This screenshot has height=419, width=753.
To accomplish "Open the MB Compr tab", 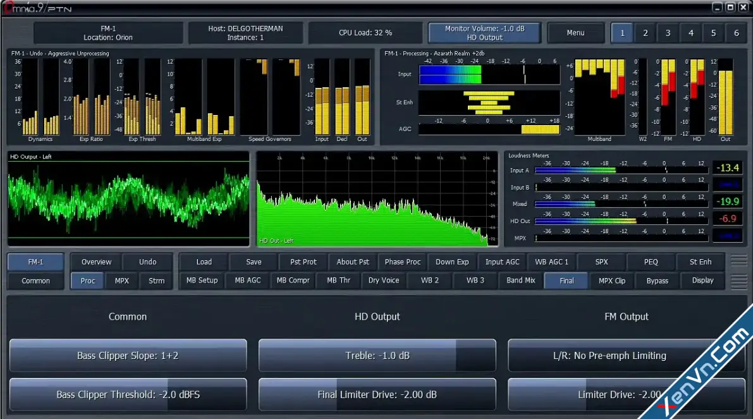I will pyautogui.click(x=293, y=281).
